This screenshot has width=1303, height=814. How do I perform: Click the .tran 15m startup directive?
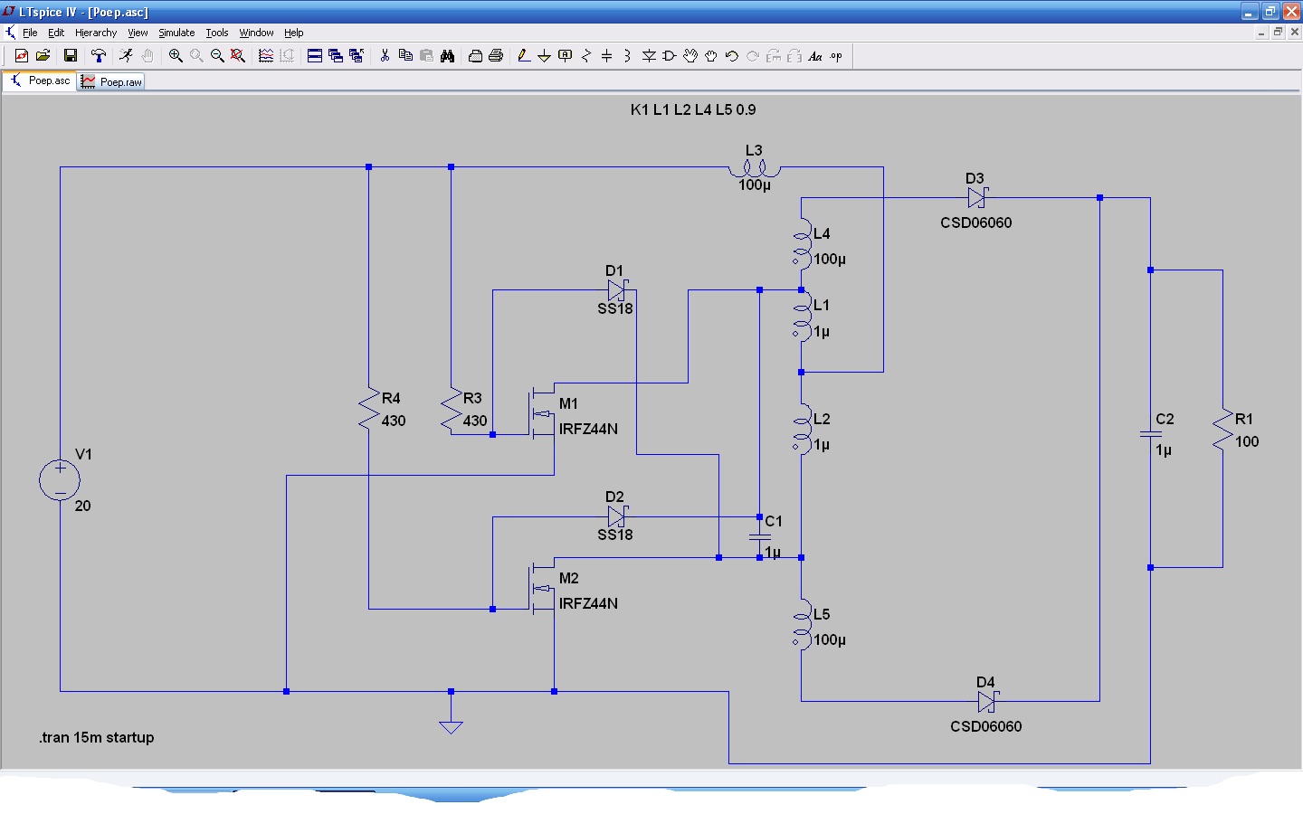tap(97, 737)
